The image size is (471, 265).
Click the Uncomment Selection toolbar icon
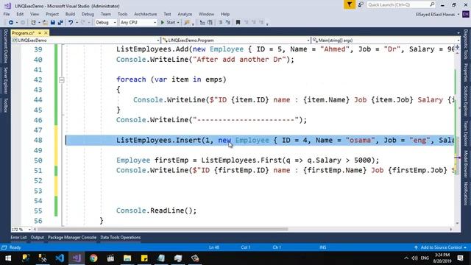[x=210, y=23]
